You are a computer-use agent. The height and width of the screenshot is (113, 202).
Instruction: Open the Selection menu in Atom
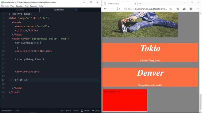coord(20,6)
